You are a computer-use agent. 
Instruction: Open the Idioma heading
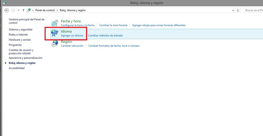click(66, 32)
